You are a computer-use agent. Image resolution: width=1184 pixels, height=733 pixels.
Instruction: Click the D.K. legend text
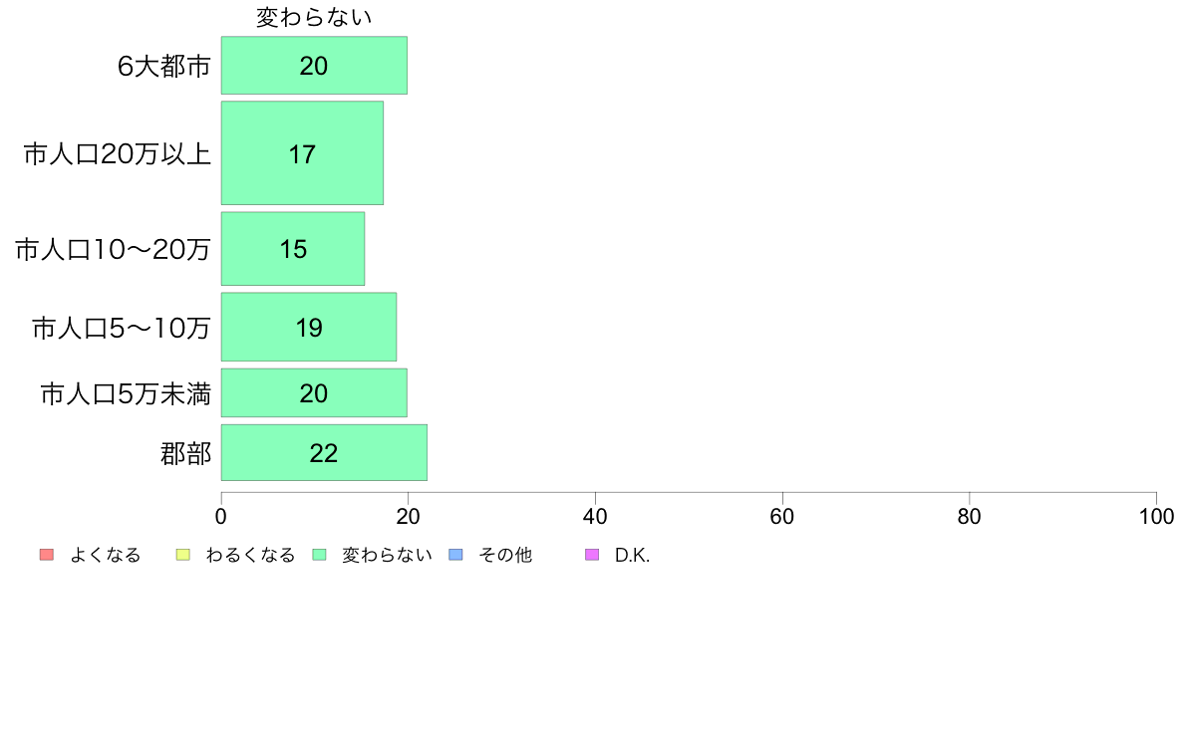tap(632, 555)
